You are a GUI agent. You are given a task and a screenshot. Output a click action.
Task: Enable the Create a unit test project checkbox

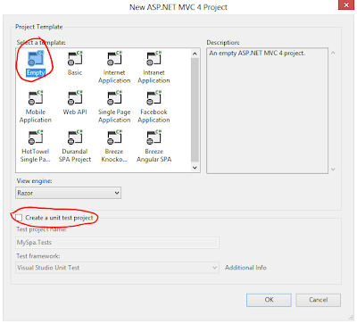(19, 218)
